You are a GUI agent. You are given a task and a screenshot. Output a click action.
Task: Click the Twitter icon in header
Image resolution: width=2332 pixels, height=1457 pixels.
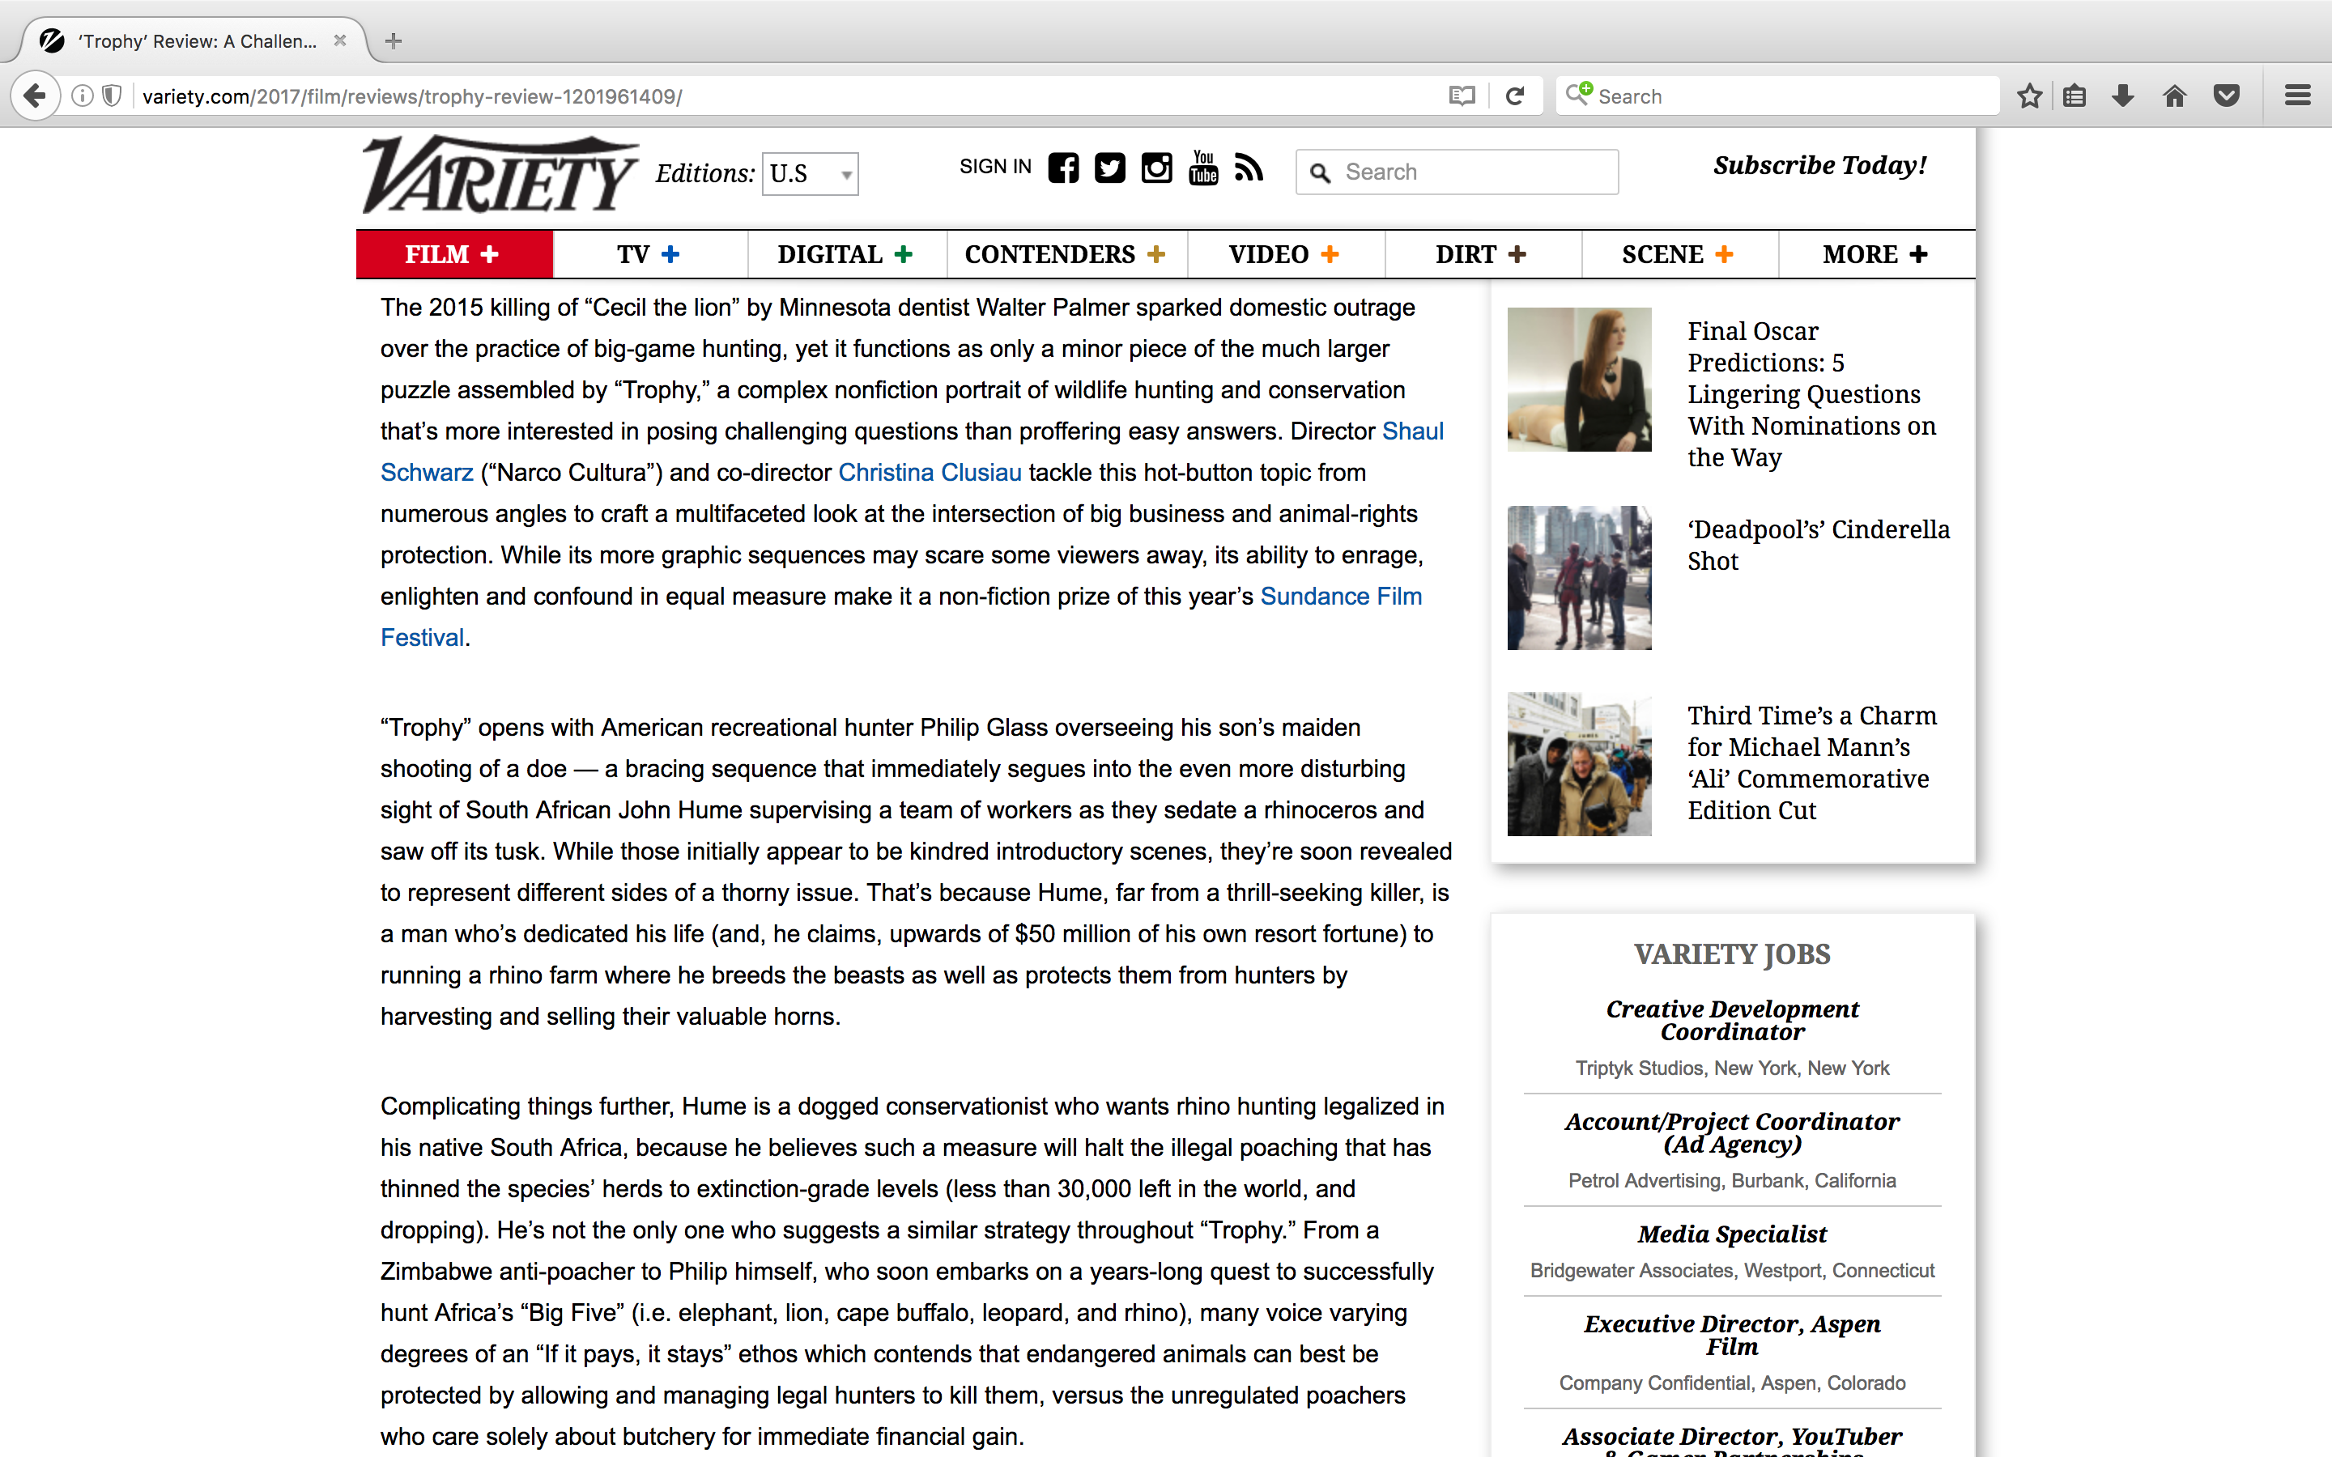click(1109, 168)
